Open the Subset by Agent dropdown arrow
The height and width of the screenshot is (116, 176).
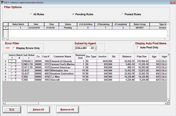click(95, 48)
